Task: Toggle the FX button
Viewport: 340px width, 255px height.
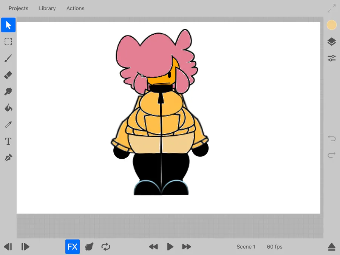Action: coord(73,247)
